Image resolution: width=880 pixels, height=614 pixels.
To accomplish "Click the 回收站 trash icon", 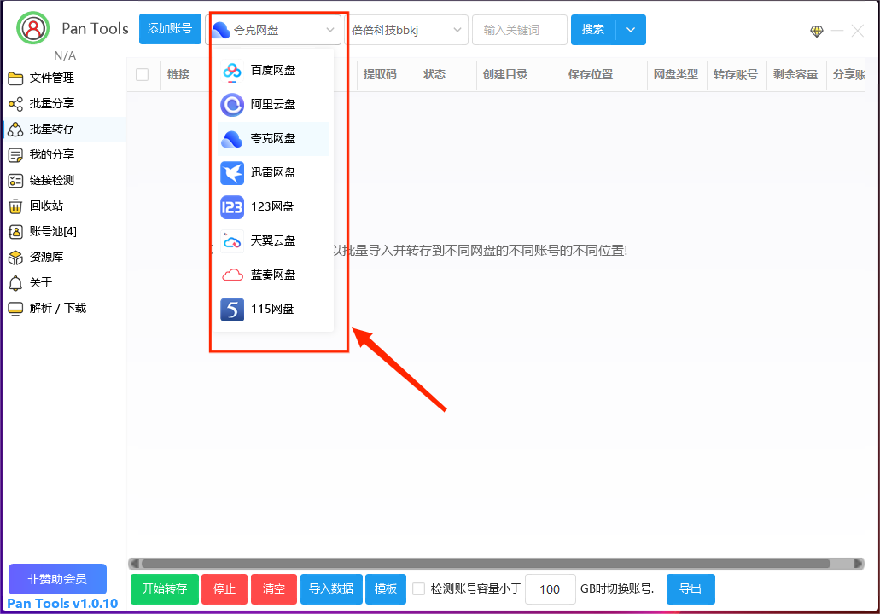I will [x=15, y=206].
